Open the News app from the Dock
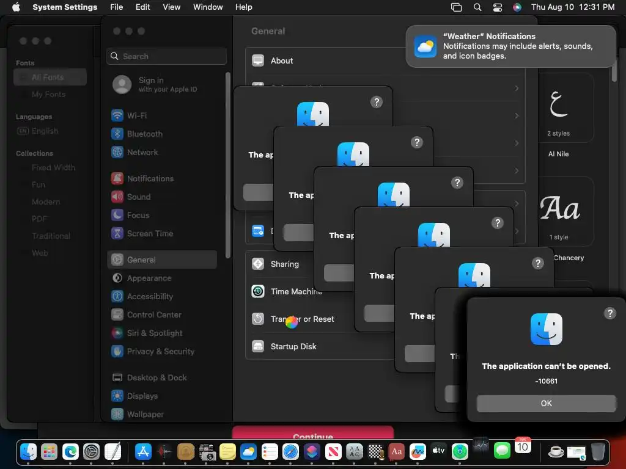 [x=333, y=451]
